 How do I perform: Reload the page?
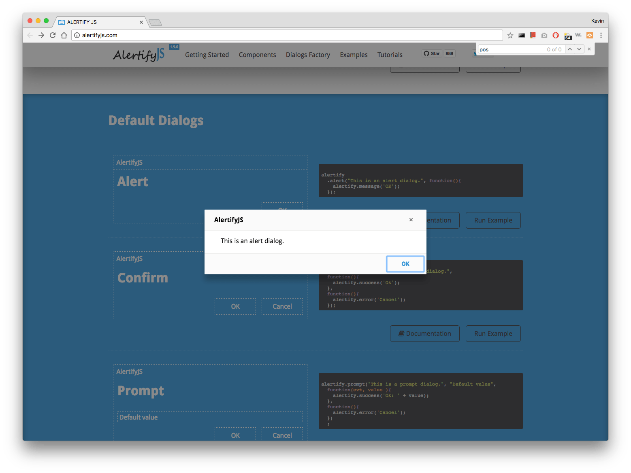(x=53, y=35)
